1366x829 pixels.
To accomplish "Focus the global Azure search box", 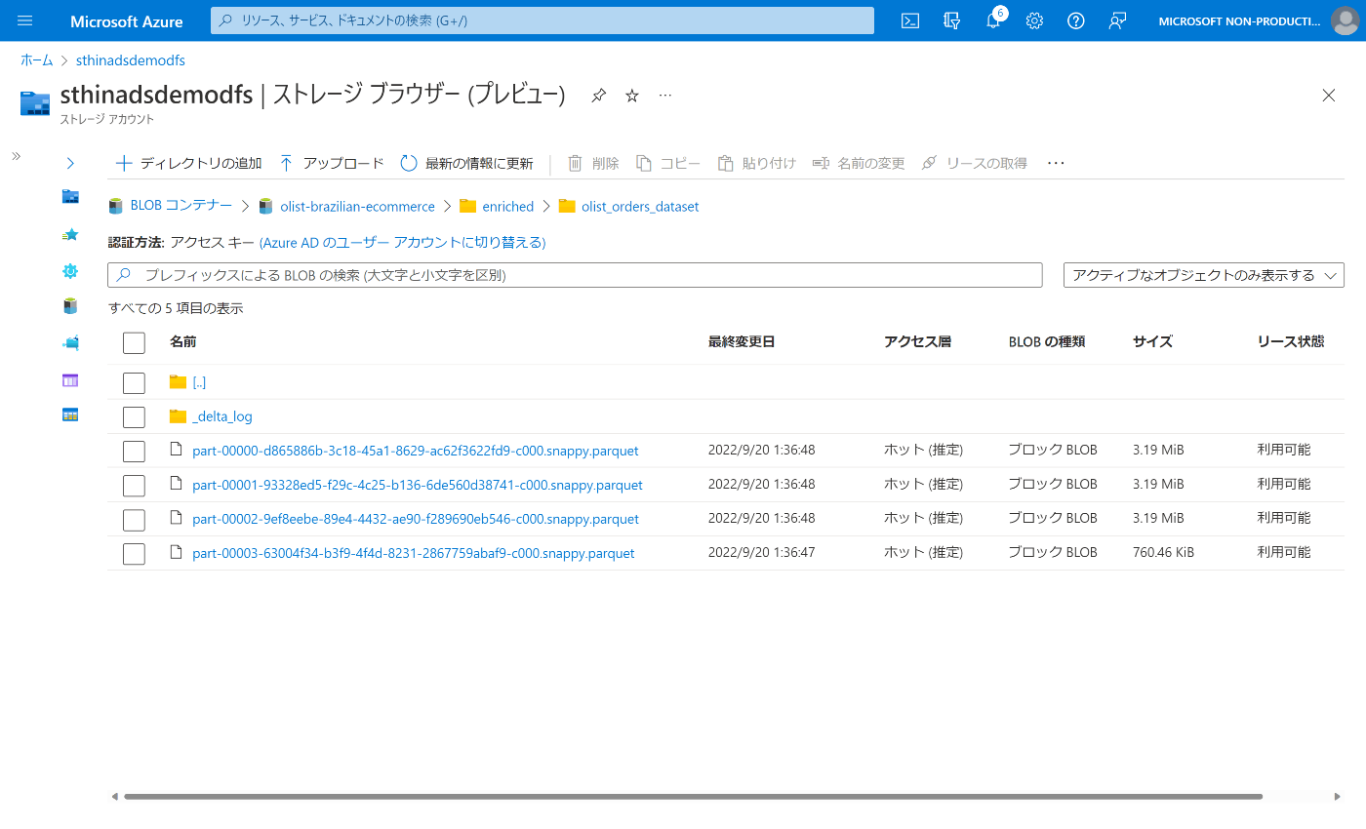I will click(542, 20).
